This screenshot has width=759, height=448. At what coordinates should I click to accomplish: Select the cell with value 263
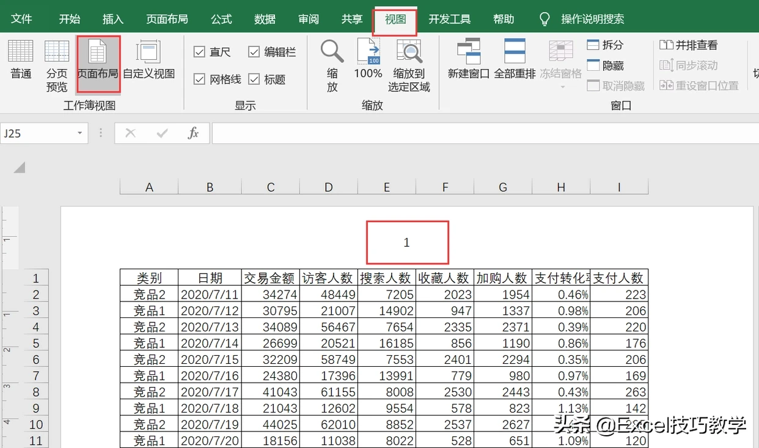point(619,392)
